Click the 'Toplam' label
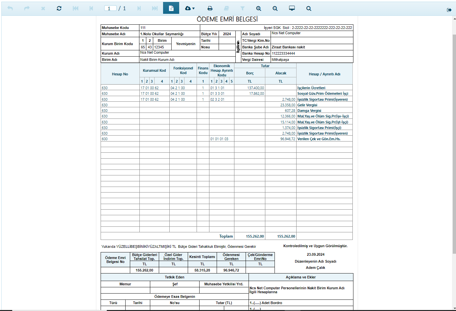 coord(226,236)
